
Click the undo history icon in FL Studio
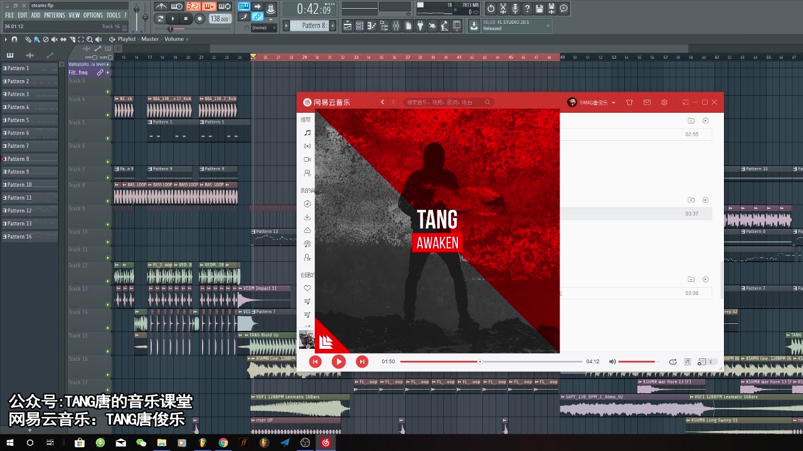pos(491,9)
